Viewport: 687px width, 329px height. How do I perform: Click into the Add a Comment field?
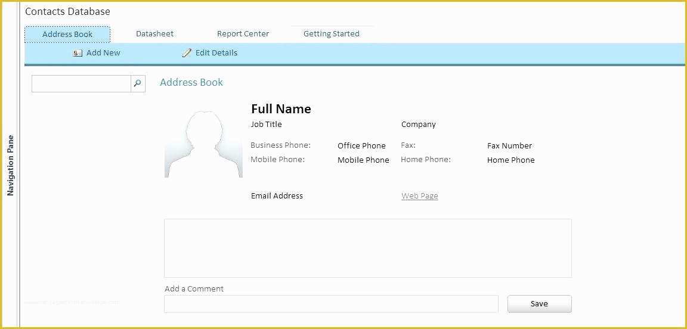pos(331,303)
